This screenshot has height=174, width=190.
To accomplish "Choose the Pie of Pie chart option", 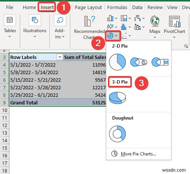I will pos(139,62).
